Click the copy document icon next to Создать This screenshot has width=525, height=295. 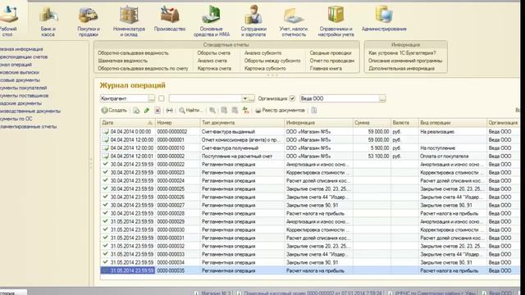[x=136, y=111]
